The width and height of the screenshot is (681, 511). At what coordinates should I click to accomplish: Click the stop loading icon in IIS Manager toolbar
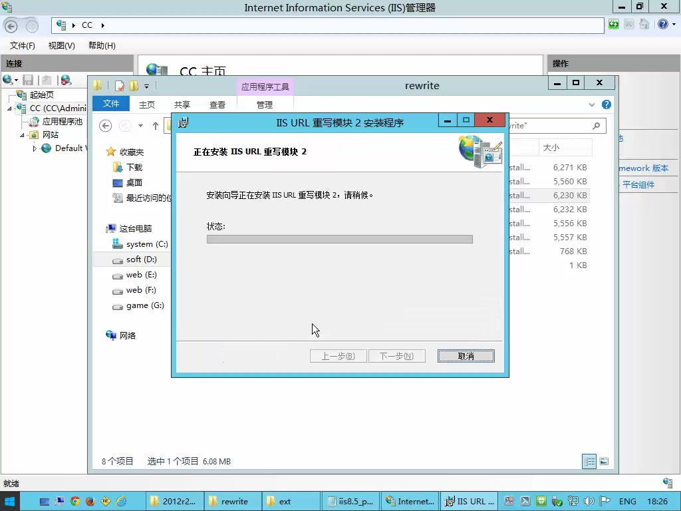tap(628, 25)
